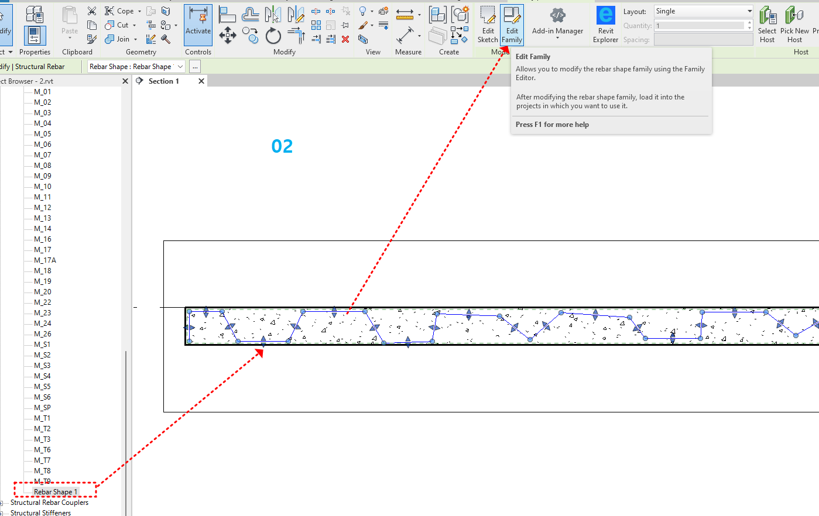
Task: Open the Cope dropdown arrow
Action: [139, 11]
